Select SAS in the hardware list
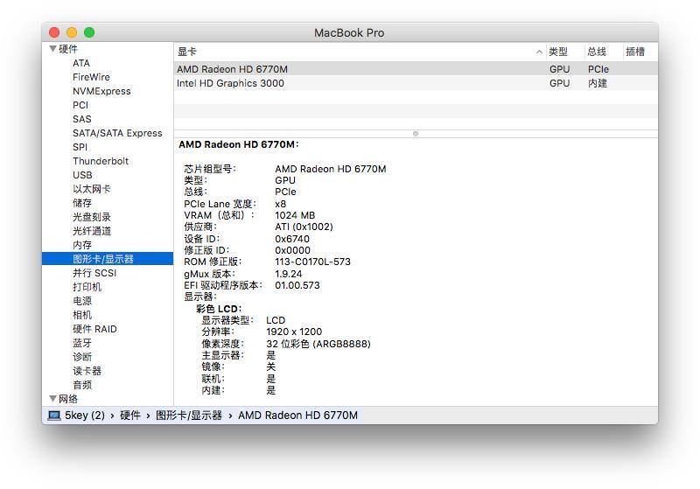The width and height of the screenshot is (700, 489). 82,119
